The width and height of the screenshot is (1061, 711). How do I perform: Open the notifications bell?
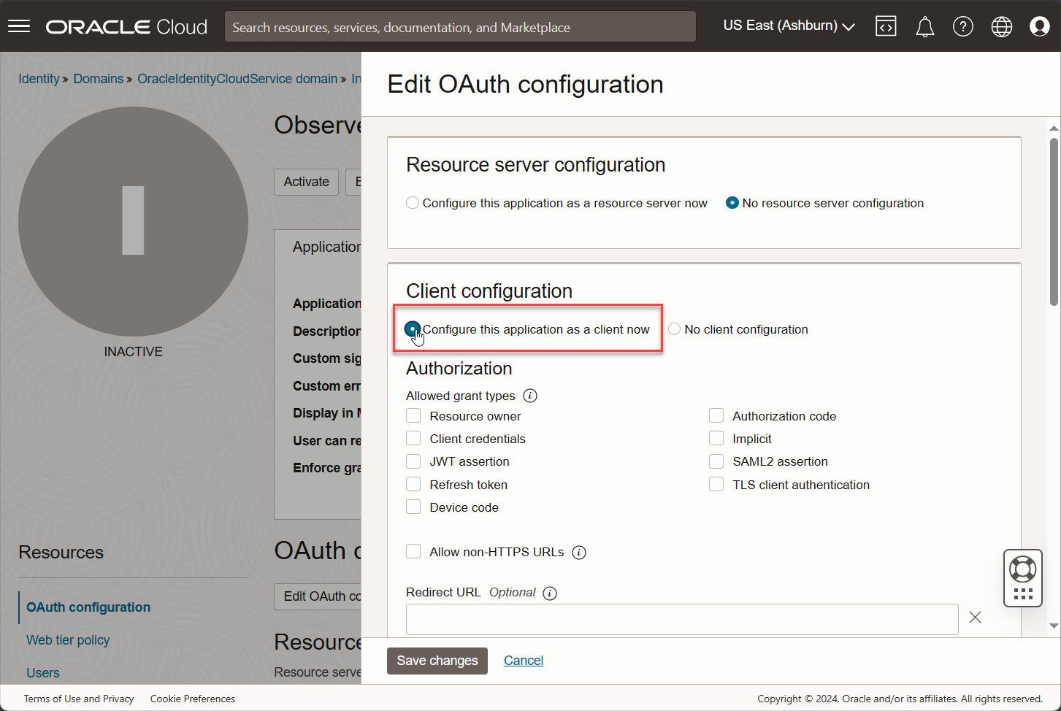(924, 26)
